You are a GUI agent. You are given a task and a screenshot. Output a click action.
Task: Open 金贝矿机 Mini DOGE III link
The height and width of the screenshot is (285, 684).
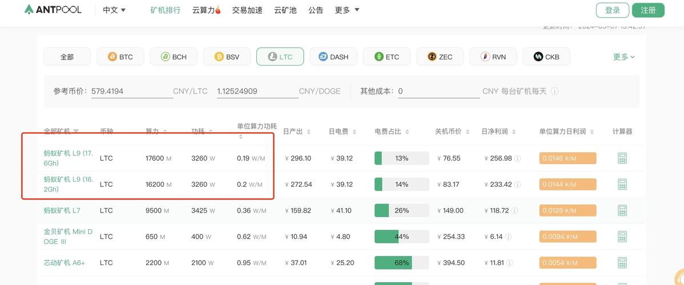click(x=68, y=237)
